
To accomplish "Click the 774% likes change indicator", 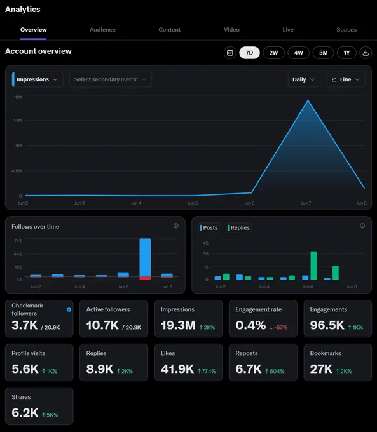I will tap(206, 372).
